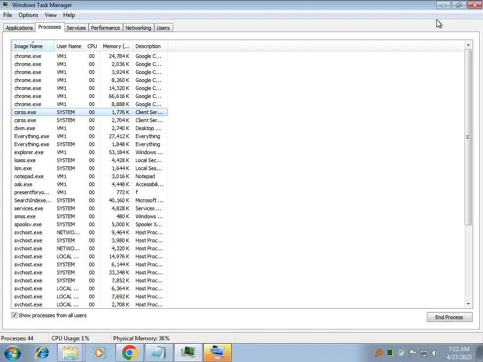This screenshot has width=483, height=362.
Task: Open the File menu
Action: [8, 15]
